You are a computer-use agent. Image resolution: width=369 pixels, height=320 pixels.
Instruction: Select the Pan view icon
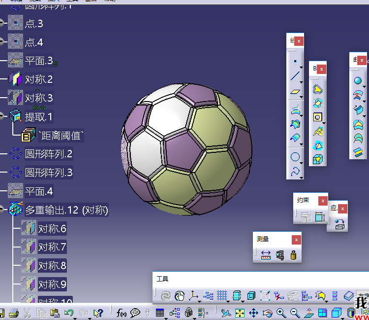(x=253, y=313)
